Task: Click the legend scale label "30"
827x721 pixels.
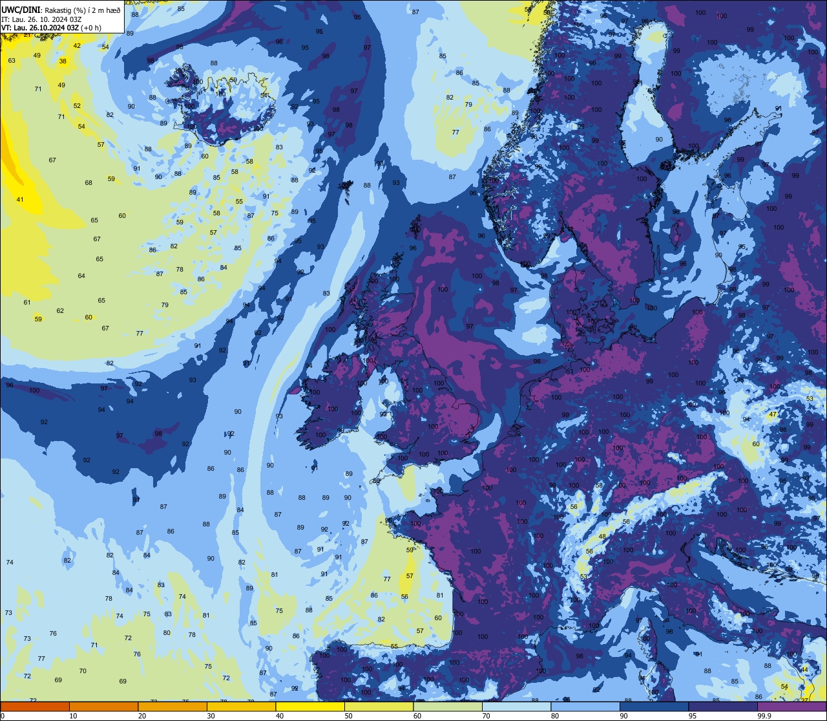Action: click(211, 716)
